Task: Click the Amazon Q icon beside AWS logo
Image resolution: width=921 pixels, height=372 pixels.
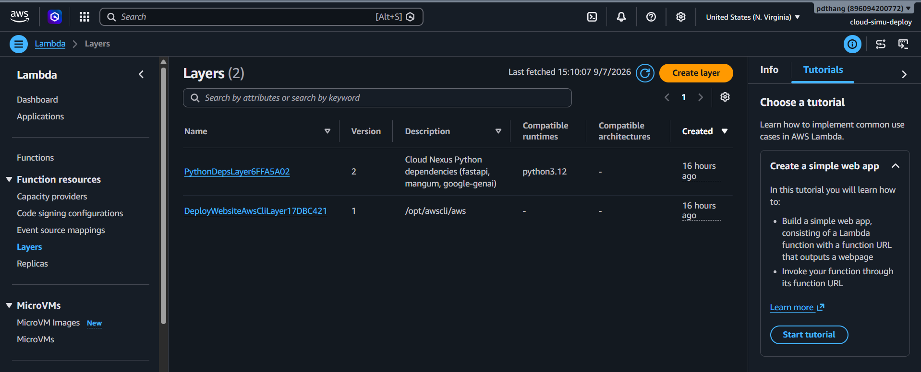Action: tap(55, 17)
